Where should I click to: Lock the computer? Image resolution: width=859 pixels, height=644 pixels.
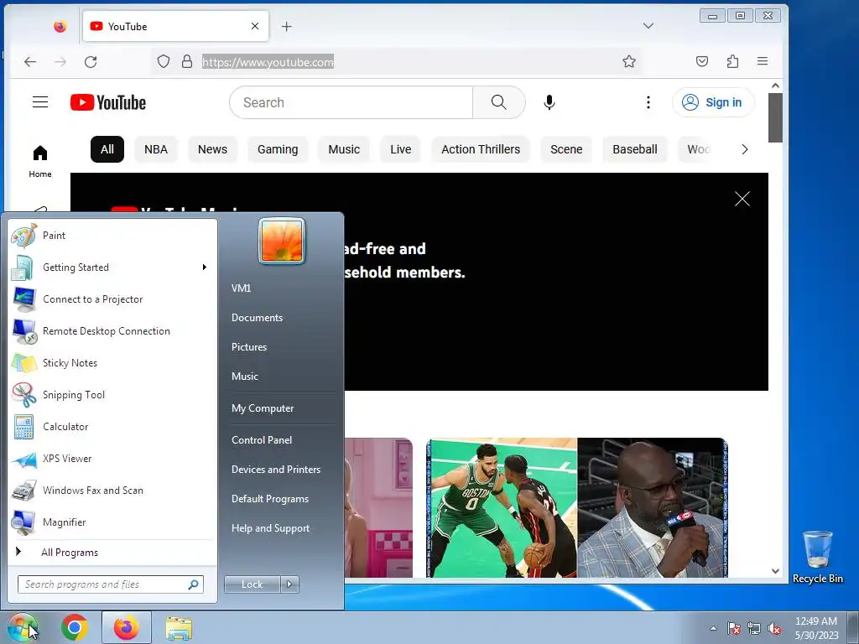click(x=252, y=584)
